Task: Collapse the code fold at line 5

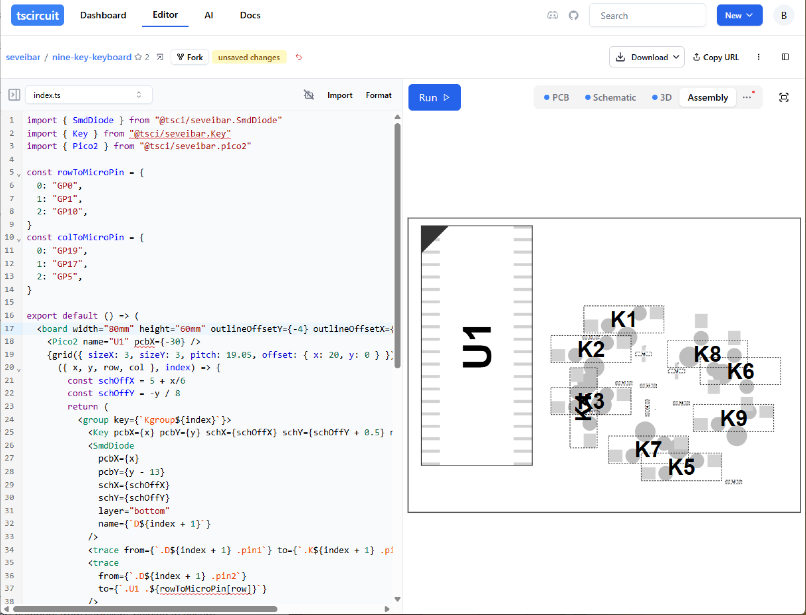Action: (x=19, y=175)
